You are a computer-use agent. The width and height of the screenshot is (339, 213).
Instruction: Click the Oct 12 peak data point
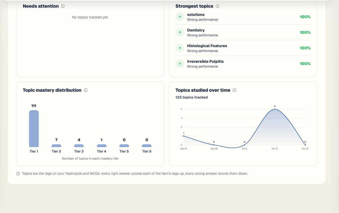(x=275, y=109)
